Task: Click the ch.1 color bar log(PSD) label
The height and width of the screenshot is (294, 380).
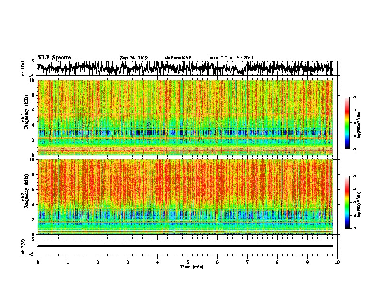Action: coord(359,125)
